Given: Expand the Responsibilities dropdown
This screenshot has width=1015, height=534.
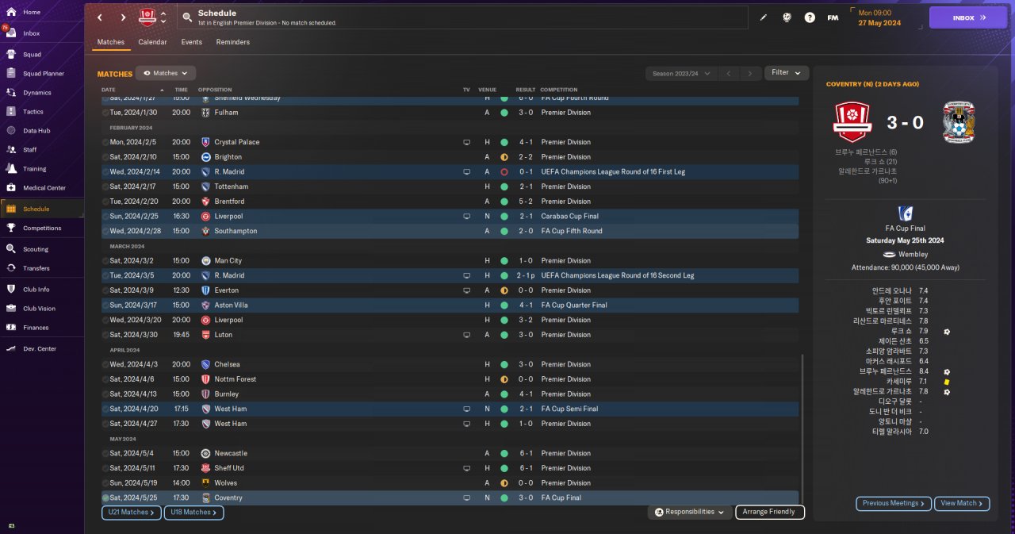Looking at the screenshot, I should coord(689,512).
